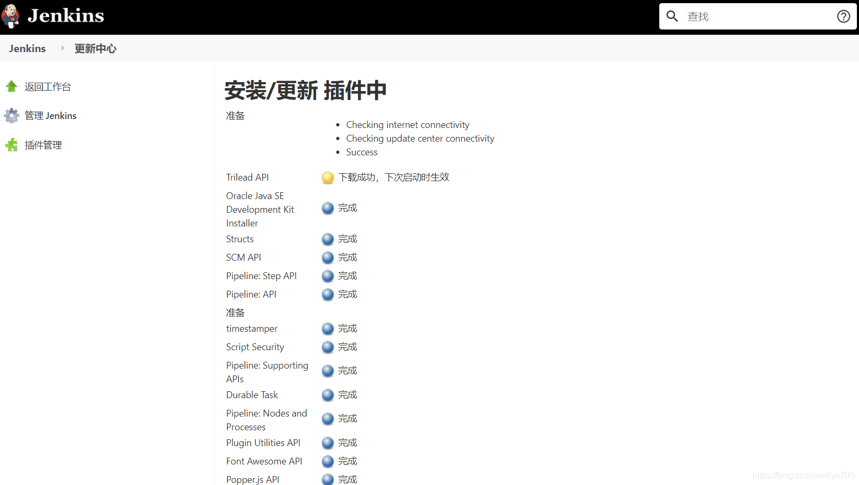Select the Pipeline: Supporting APIs plugin name
Image resolution: width=859 pixels, height=485 pixels.
[267, 372]
